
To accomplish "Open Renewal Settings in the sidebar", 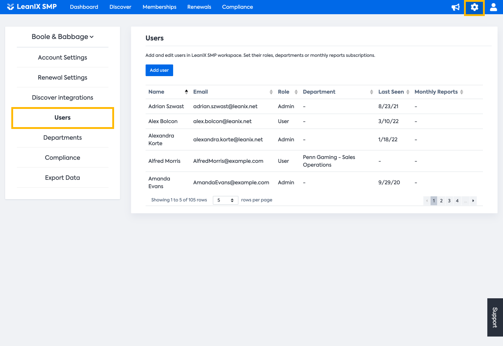I will point(63,78).
